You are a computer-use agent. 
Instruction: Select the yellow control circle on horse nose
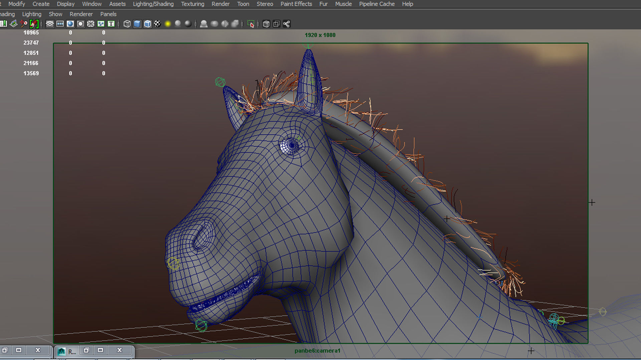click(173, 263)
